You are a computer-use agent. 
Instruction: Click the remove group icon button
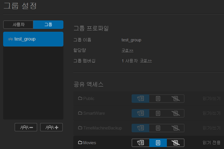click(x=26, y=127)
